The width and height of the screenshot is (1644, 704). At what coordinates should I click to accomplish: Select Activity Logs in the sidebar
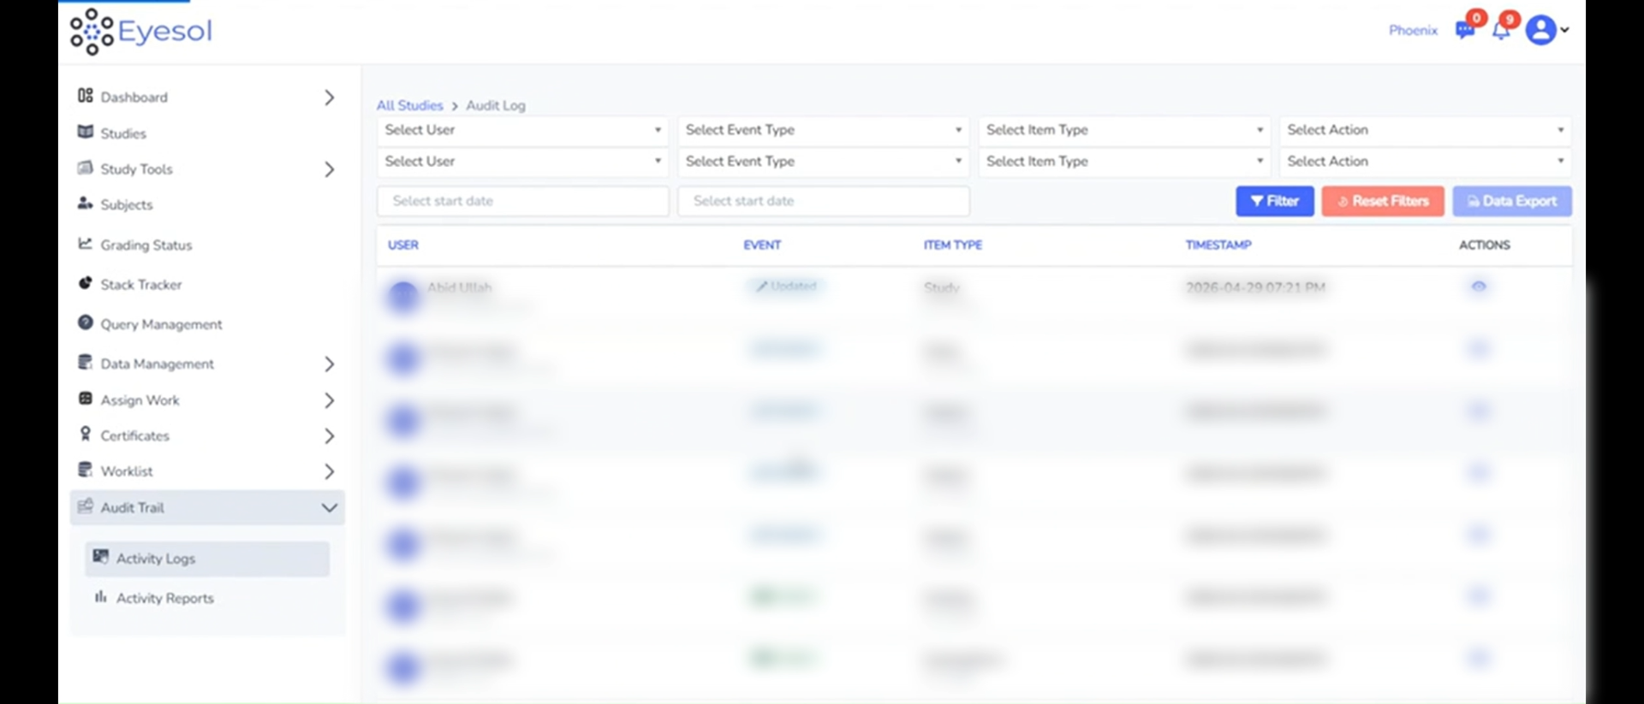click(x=156, y=559)
